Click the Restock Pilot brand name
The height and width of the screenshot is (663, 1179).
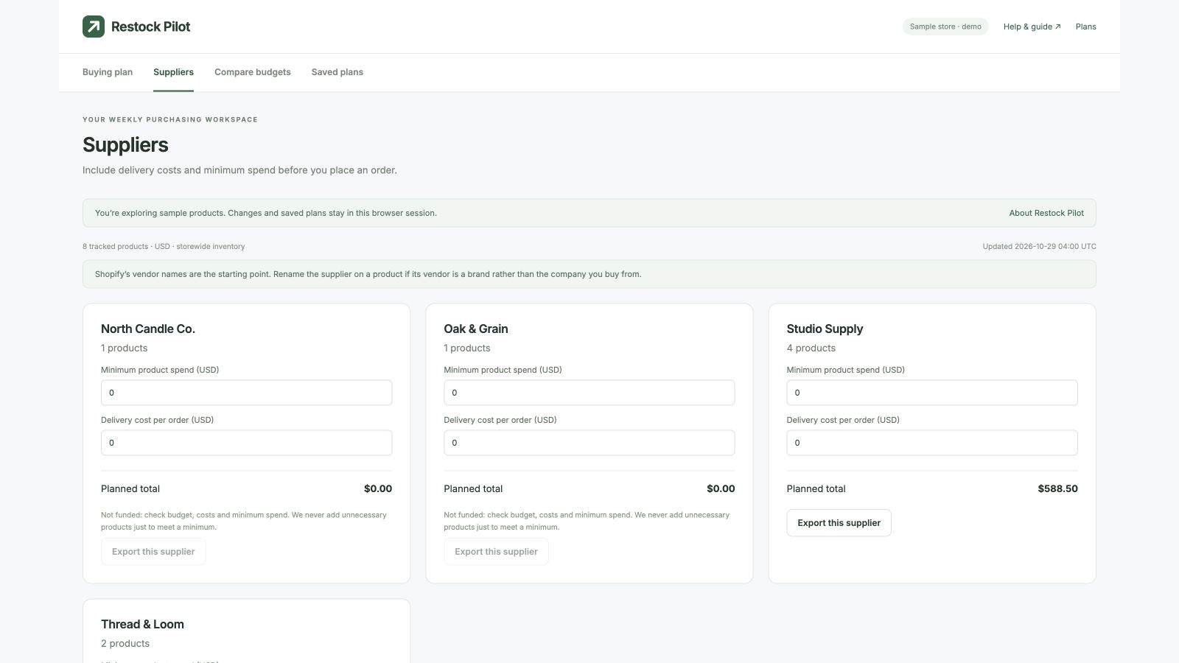[150, 27]
